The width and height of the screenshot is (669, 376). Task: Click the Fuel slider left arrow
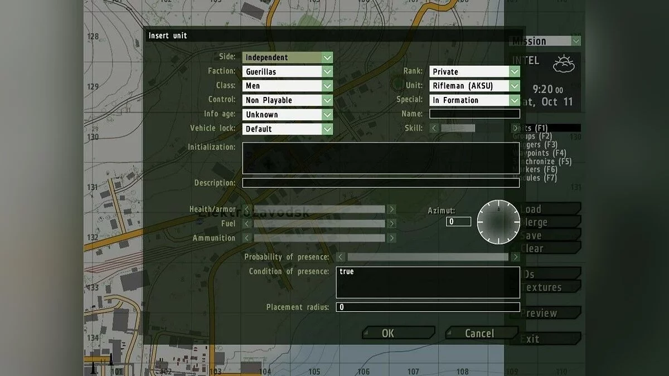coord(248,224)
